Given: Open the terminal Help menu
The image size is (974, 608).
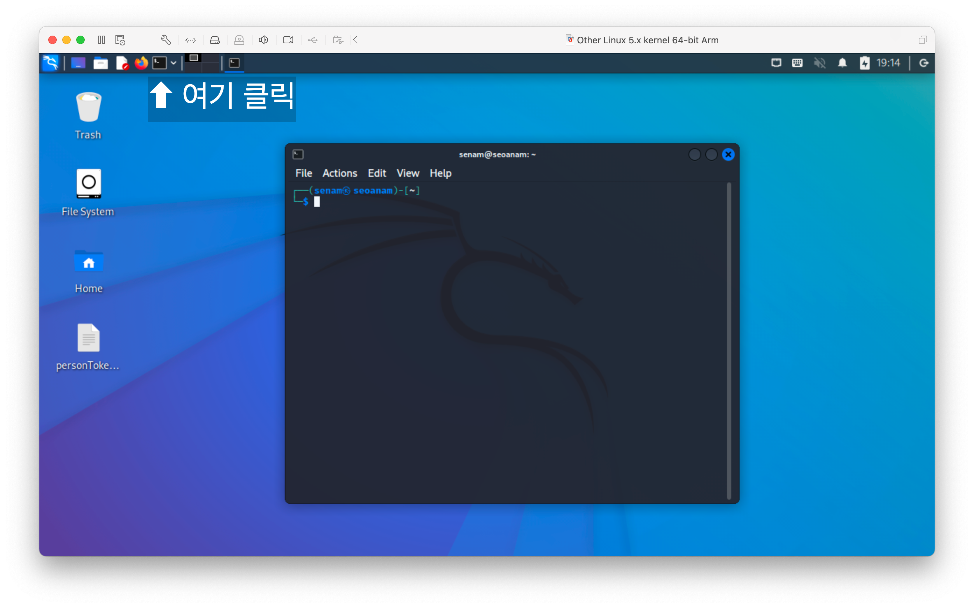Looking at the screenshot, I should pyautogui.click(x=440, y=173).
